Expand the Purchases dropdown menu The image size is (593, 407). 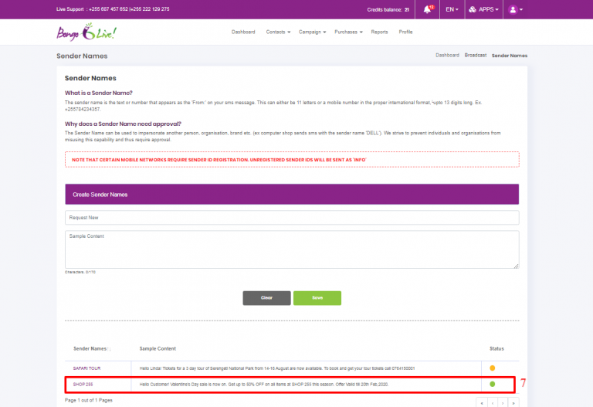[x=348, y=32]
